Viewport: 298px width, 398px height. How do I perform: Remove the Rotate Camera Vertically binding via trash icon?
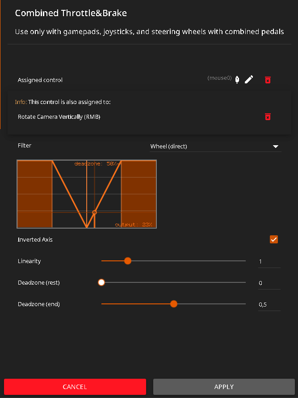(268, 117)
